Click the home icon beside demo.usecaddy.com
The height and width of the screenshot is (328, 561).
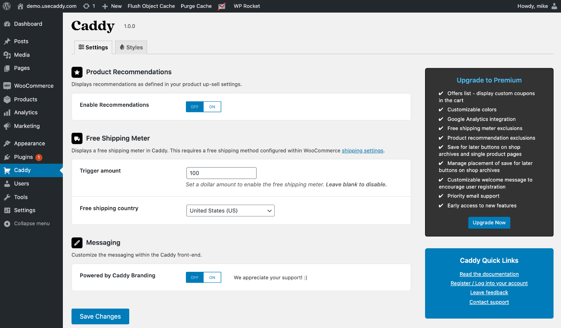pyautogui.click(x=20, y=6)
